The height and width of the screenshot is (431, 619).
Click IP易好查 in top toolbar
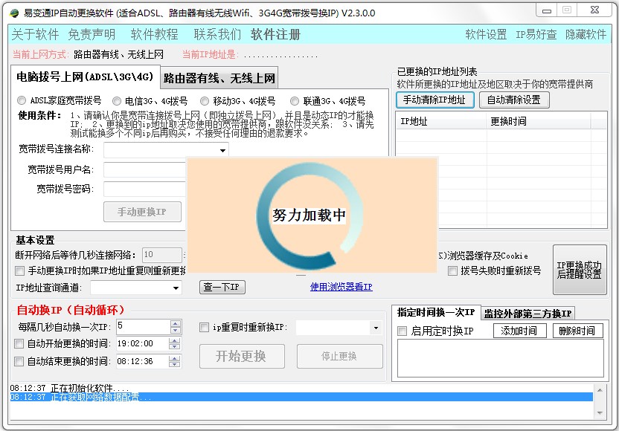(536, 35)
